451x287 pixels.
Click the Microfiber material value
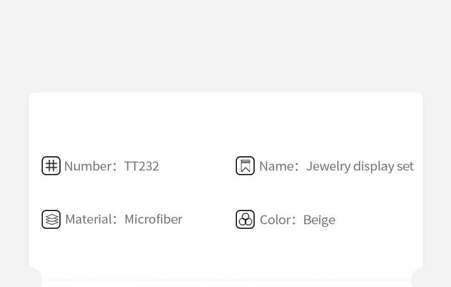tap(154, 220)
